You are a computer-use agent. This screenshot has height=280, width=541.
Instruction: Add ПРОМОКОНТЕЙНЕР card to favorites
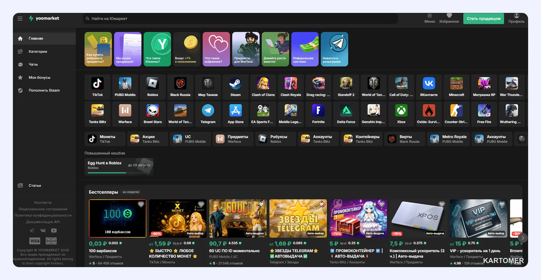(382, 204)
